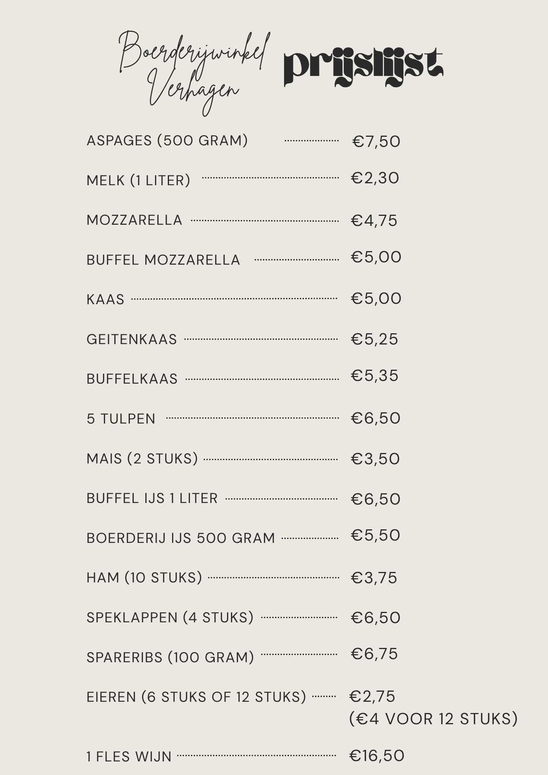Select the Speklappen (4 stuks) item

point(170,617)
